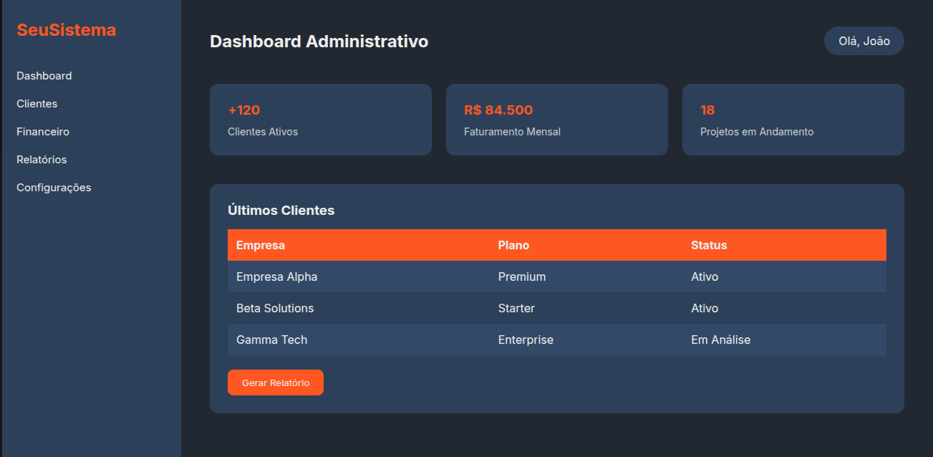Select the Clientes Ativos stat card
Screen dimensions: 933x457
(x=320, y=120)
